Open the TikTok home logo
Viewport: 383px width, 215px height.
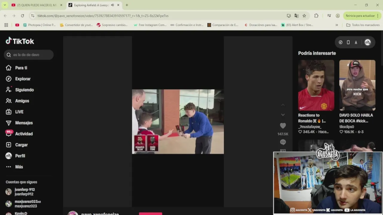[x=20, y=41]
